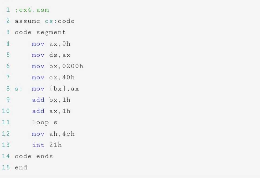Click the '21h' interrupt number
This screenshot has width=260, height=178.
(x=55, y=145)
